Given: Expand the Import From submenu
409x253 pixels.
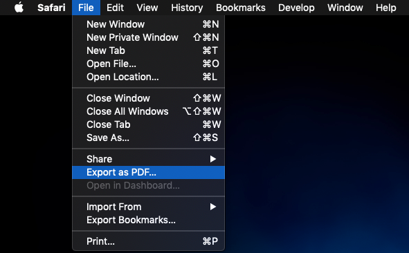Looking at the screenshot, I should (x=148, y=207).
